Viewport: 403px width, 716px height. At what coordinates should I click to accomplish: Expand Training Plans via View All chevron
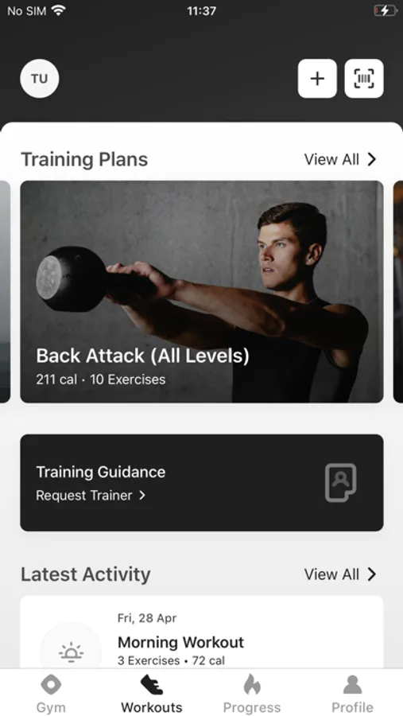372,159
